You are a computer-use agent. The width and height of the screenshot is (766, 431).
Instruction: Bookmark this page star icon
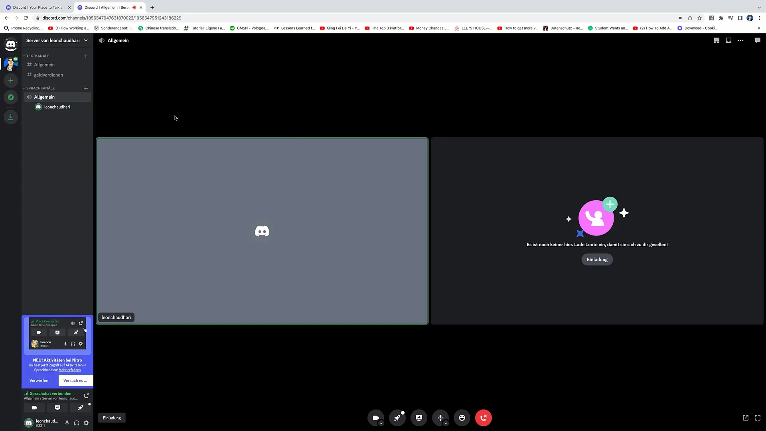pyautogui.click(x=699, y=18)
